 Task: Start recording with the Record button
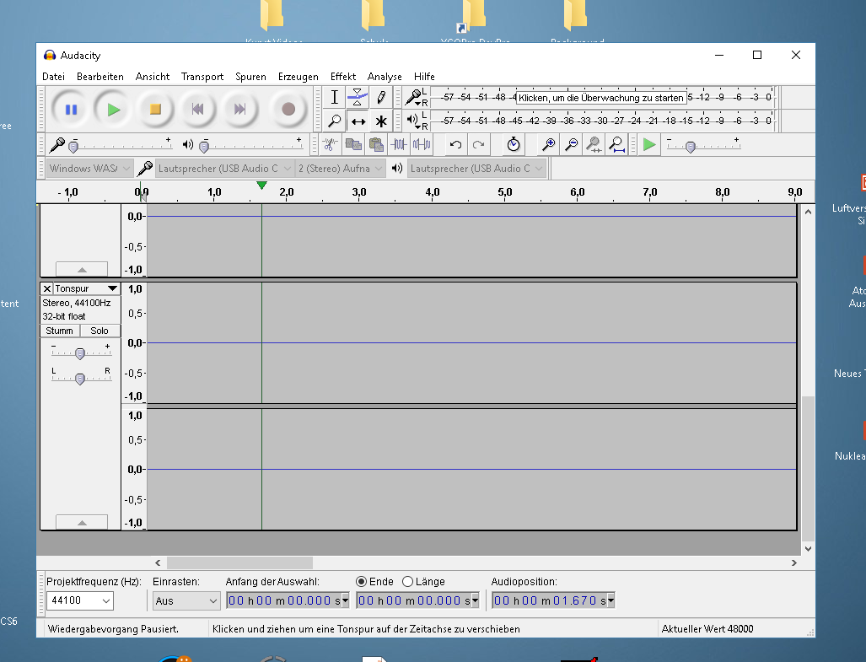pyautogui.click(x=288, y=110)
